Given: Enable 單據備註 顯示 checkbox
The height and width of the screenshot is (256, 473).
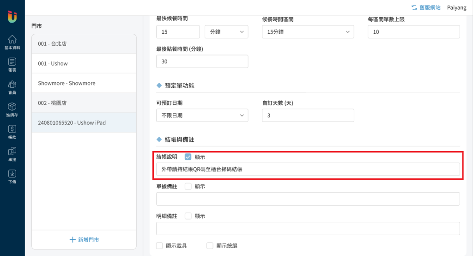Looking at the screenshot, I should (x=188, y=186).
